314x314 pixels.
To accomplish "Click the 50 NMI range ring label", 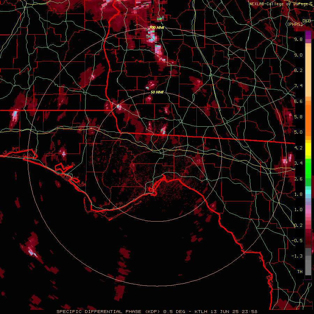I will tap(157, 92).
